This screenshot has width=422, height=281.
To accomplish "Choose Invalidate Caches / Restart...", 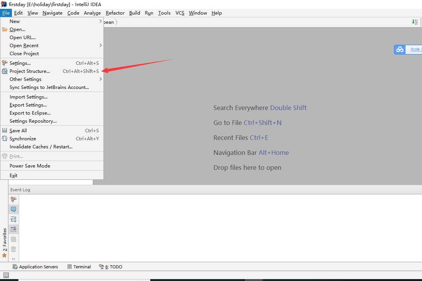I will point(52,147).
